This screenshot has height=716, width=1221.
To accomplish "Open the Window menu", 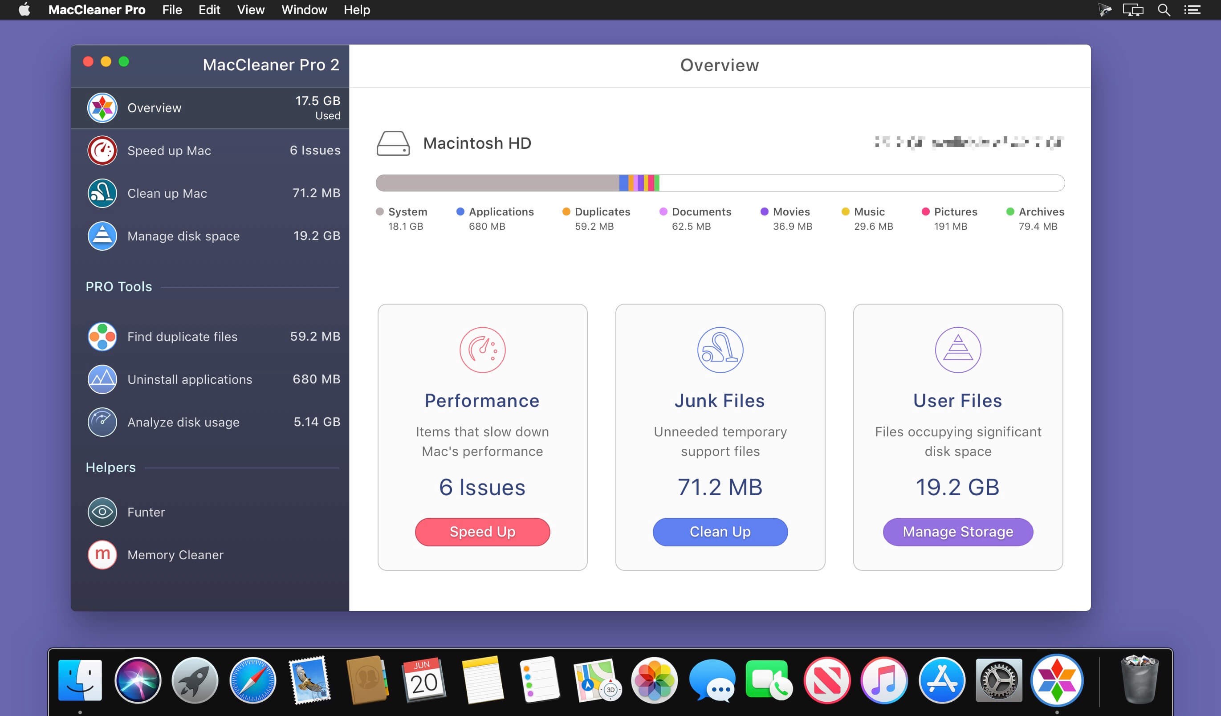I will [x=304, y=10].
